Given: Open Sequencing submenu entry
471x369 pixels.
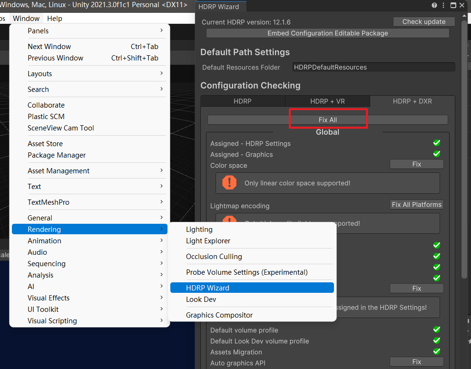Looking at the screenshot, I should click(89, 263).
